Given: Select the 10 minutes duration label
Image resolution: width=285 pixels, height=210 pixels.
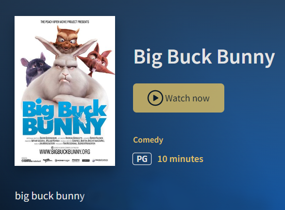Looking at the screenshot, I should (180, 159).
